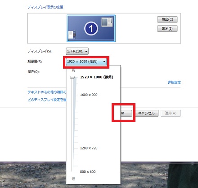Click the 低 end of resolution slider
Image resolution: width=198 pixels, height=188 pixels.
(x=73, y=179)
